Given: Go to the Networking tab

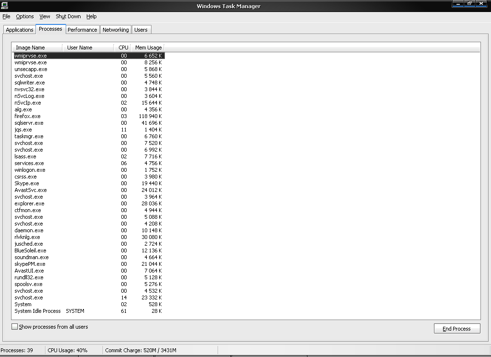Looking at the screenshot, I should click(x=116, y=30).
